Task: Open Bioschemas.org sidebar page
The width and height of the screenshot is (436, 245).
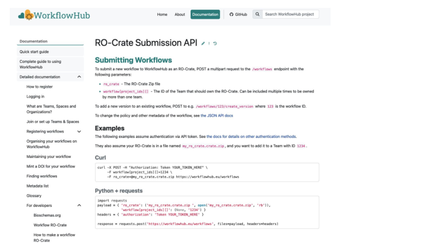Action: click(47, 215)
